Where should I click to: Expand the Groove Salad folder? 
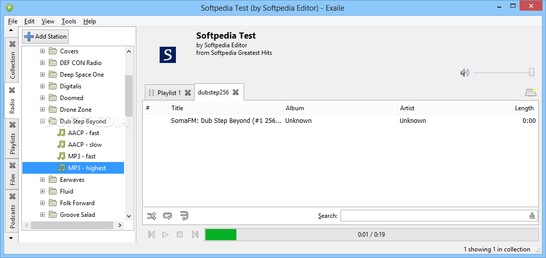click(43, 214)
